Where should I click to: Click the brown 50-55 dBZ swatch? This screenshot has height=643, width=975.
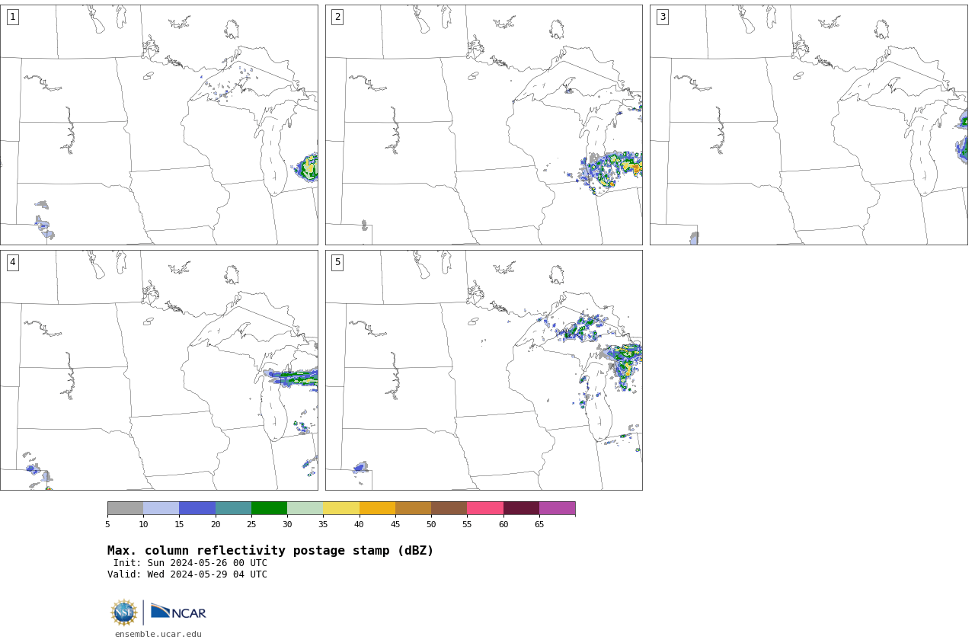449,508
